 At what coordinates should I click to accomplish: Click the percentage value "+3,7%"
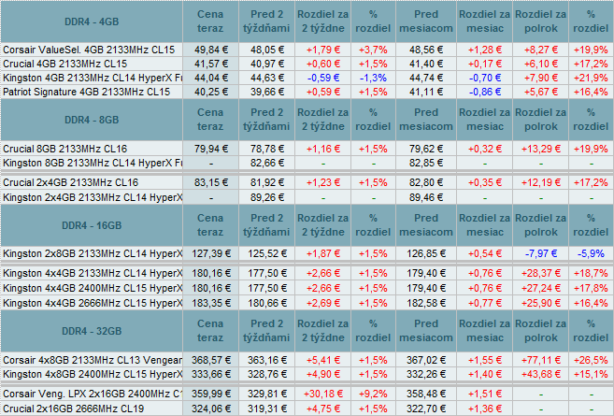tap(373, 50)
